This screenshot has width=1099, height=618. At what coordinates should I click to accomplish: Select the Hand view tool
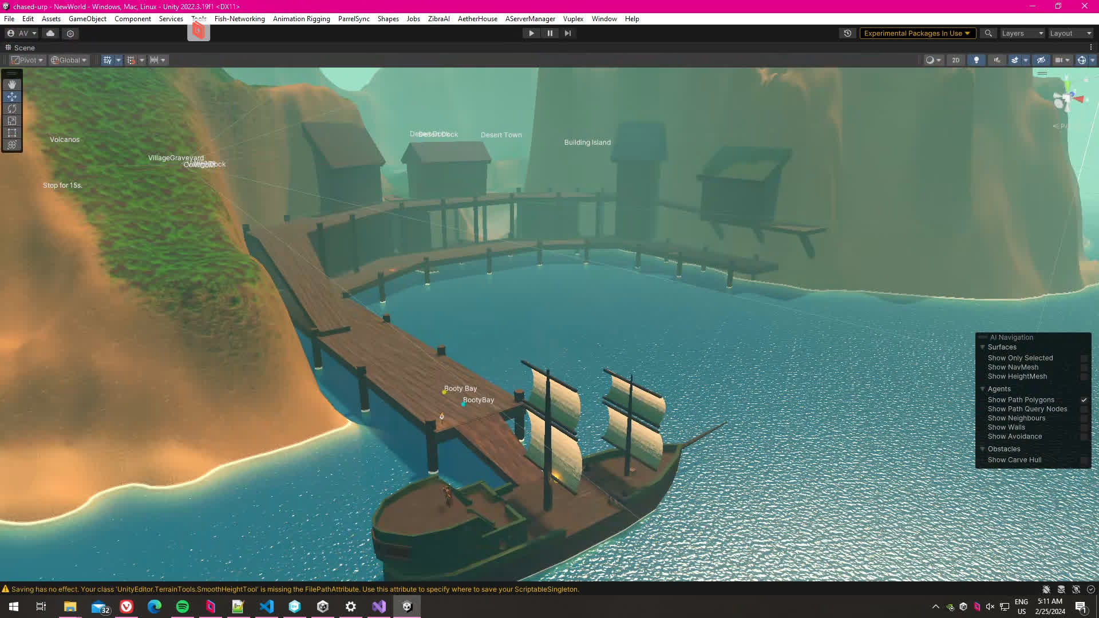[x=11, y=85]
